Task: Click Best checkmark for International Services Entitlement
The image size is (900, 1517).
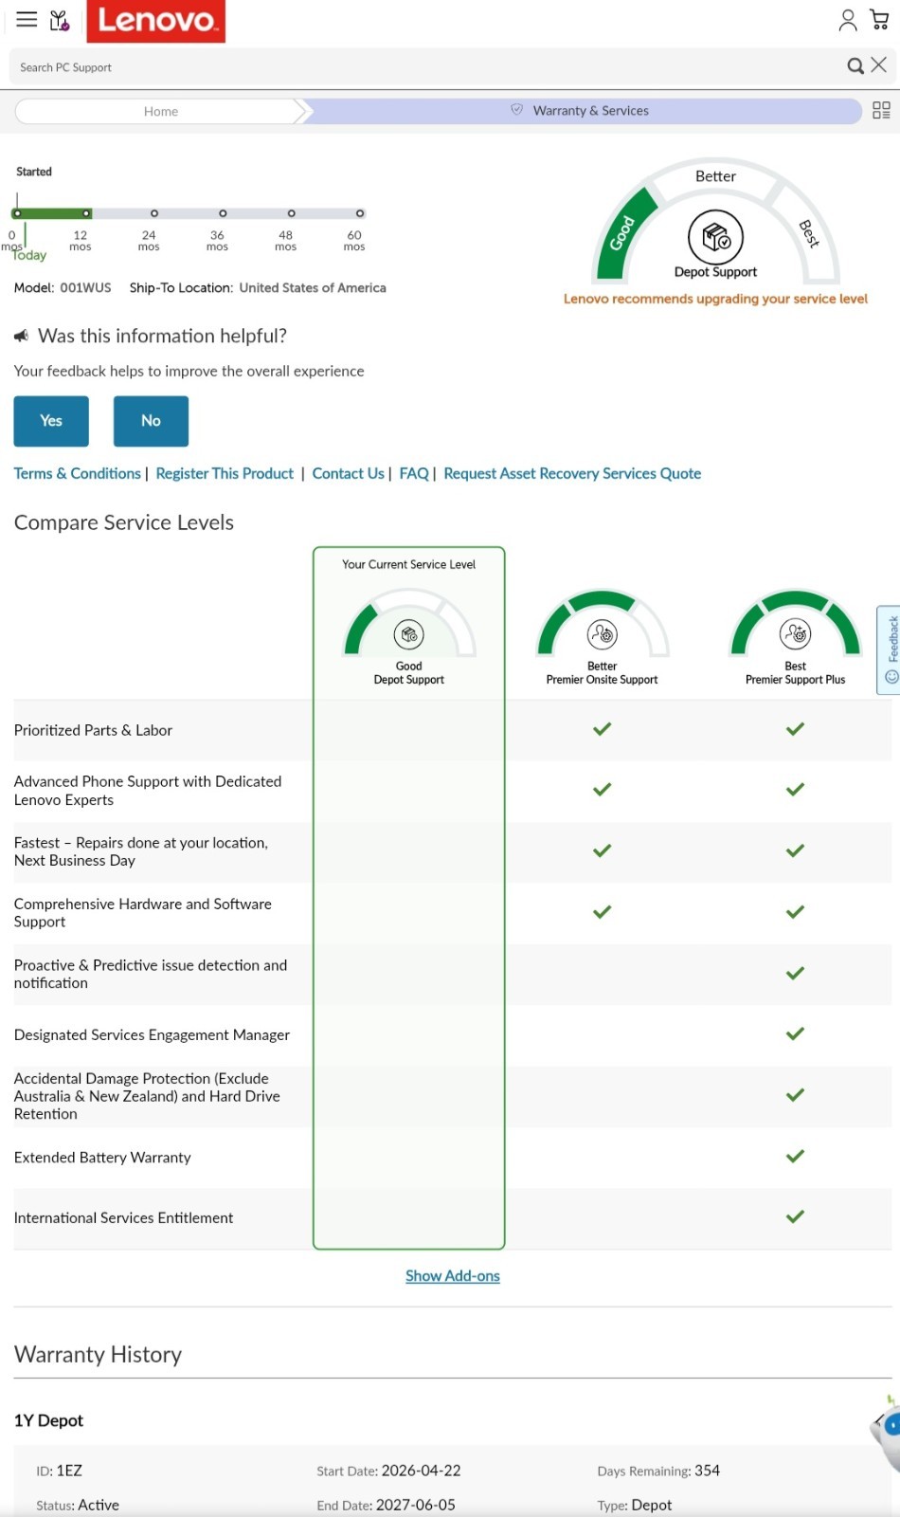Action: click(x=795, y=1217)
